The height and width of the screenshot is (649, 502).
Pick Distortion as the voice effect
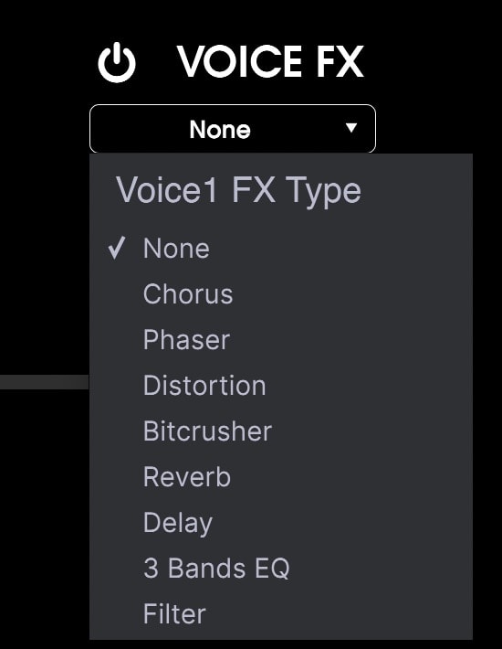click(x=281, y=386)
